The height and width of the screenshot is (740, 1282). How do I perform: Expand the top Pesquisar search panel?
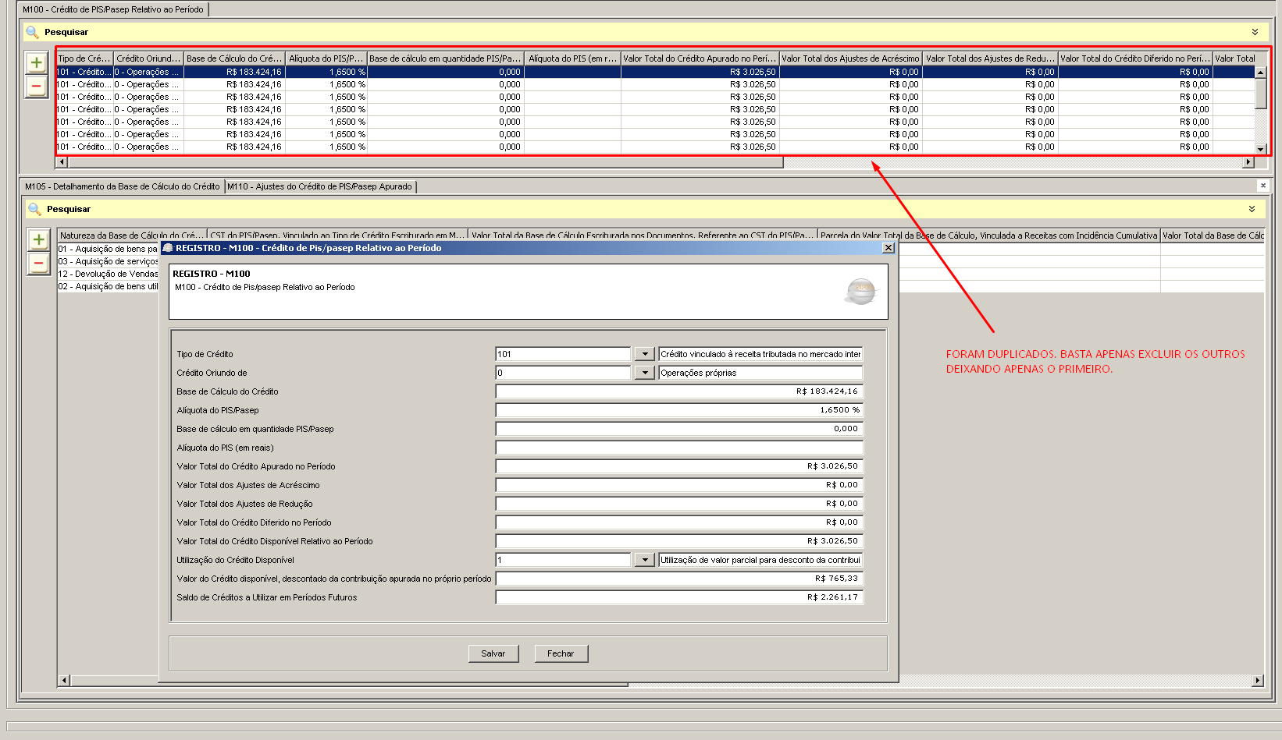click(x=1255, y=32)
